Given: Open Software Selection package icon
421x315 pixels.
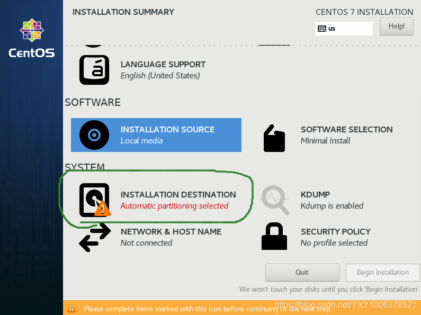Looking at the screenshot, I should pos(274,138).
